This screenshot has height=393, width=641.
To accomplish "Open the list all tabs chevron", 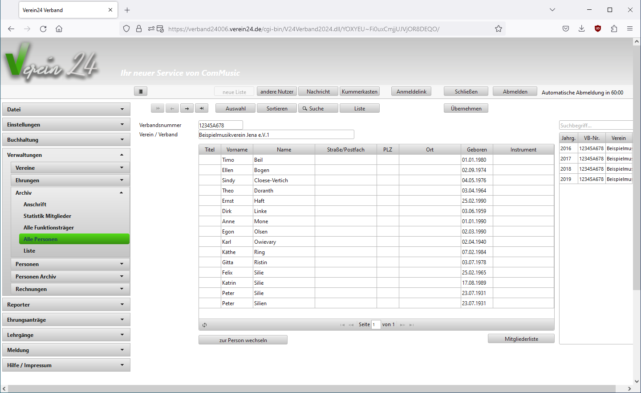I will tap(552, 10).
